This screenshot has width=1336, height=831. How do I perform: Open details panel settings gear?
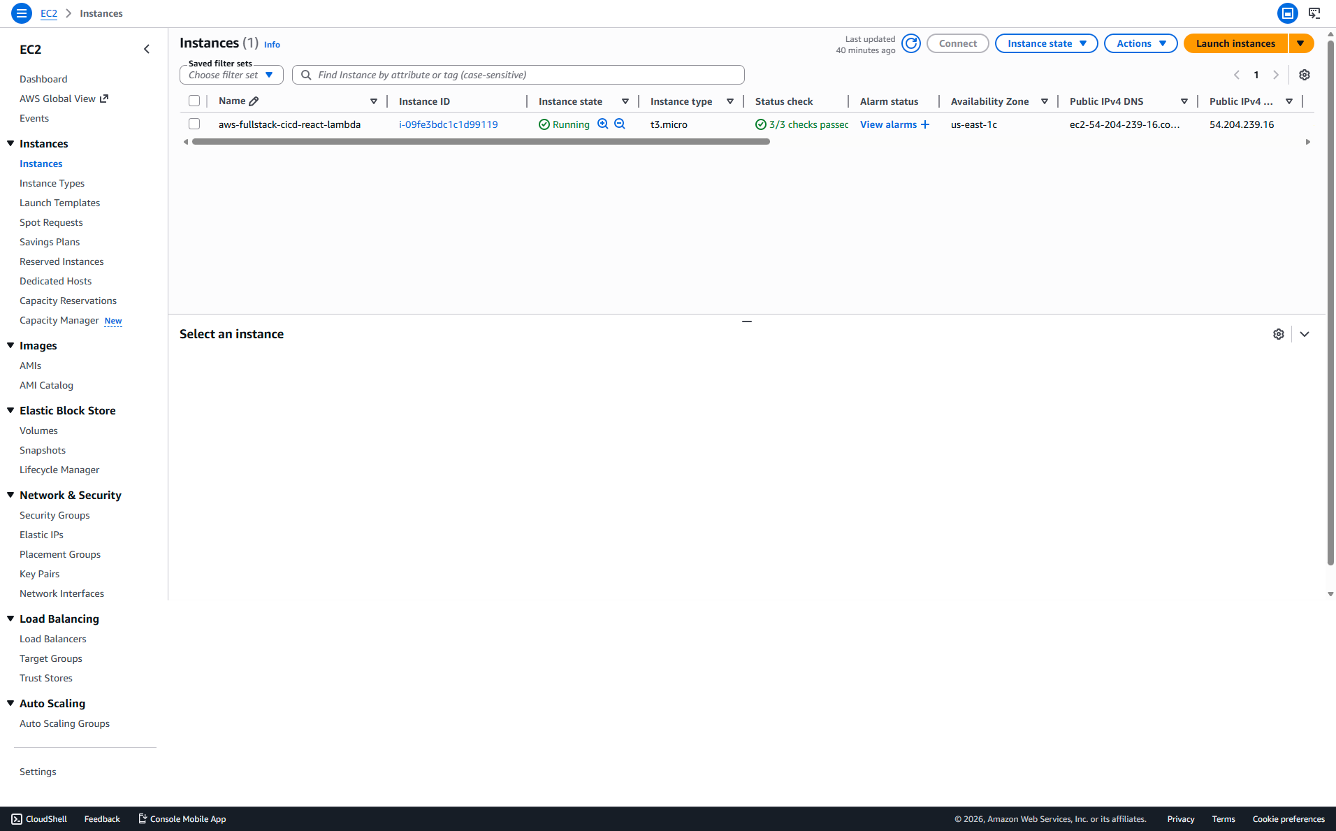(1279, 334)
